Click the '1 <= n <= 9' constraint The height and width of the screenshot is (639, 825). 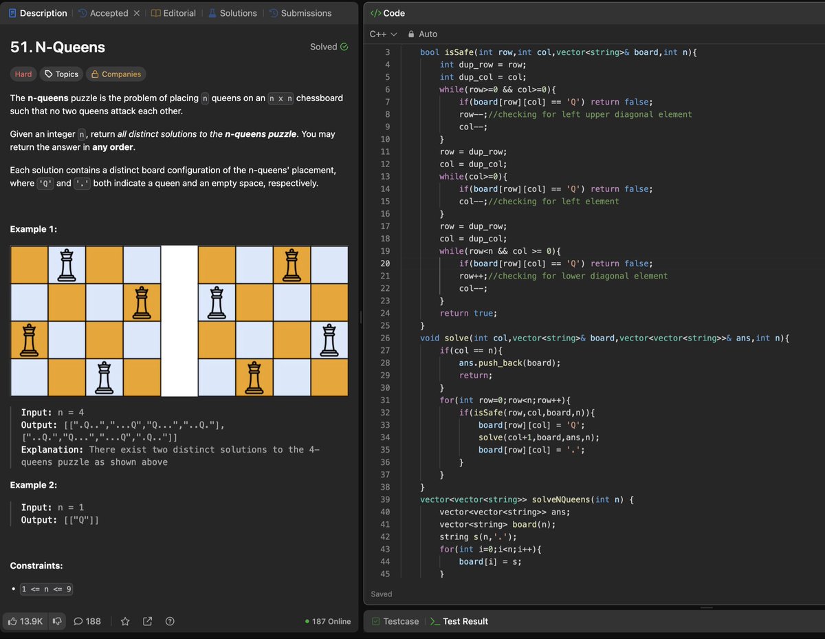(x=46, y=589)
